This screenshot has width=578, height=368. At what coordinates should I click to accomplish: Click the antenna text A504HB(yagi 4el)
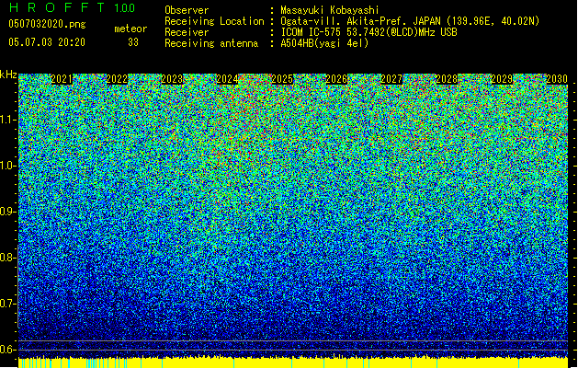[x=324, y=43]
